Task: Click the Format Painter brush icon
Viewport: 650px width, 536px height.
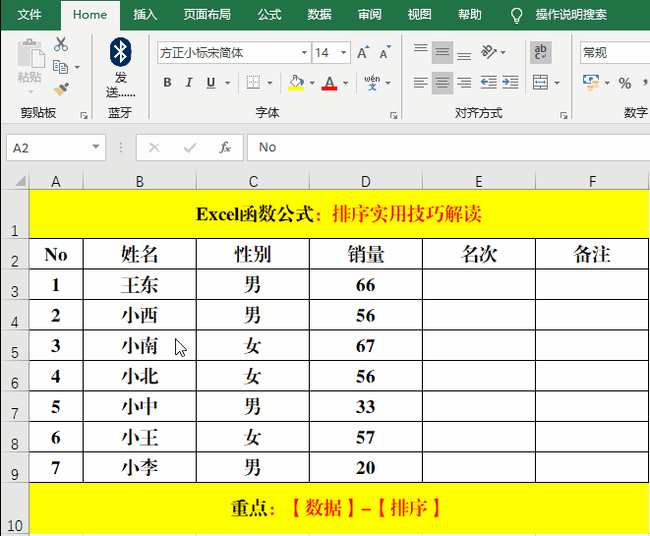Action: pos(61,89)
